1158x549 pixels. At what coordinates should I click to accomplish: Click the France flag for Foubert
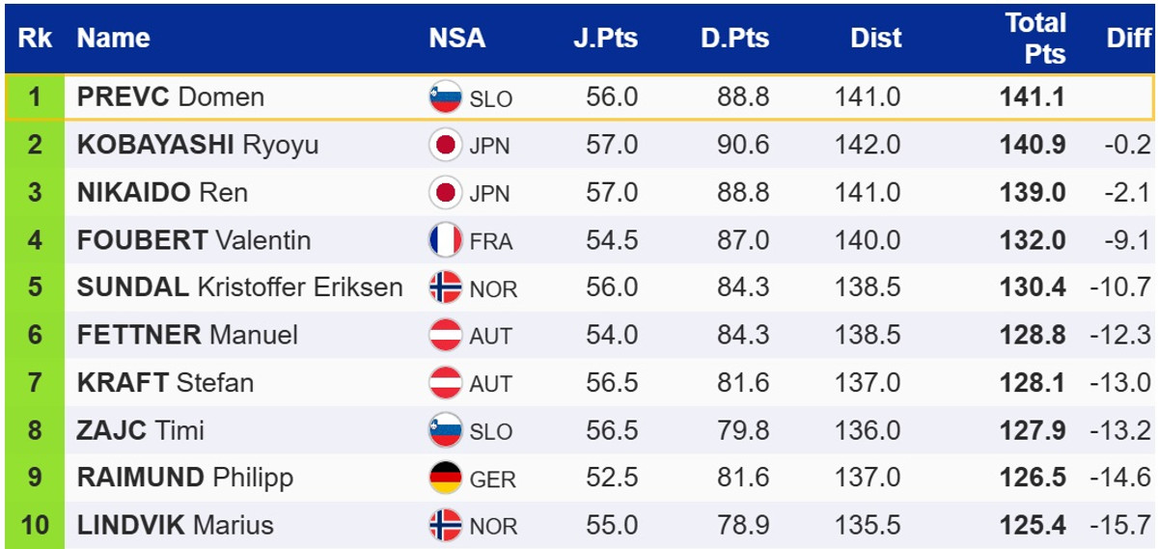(445, 239)
